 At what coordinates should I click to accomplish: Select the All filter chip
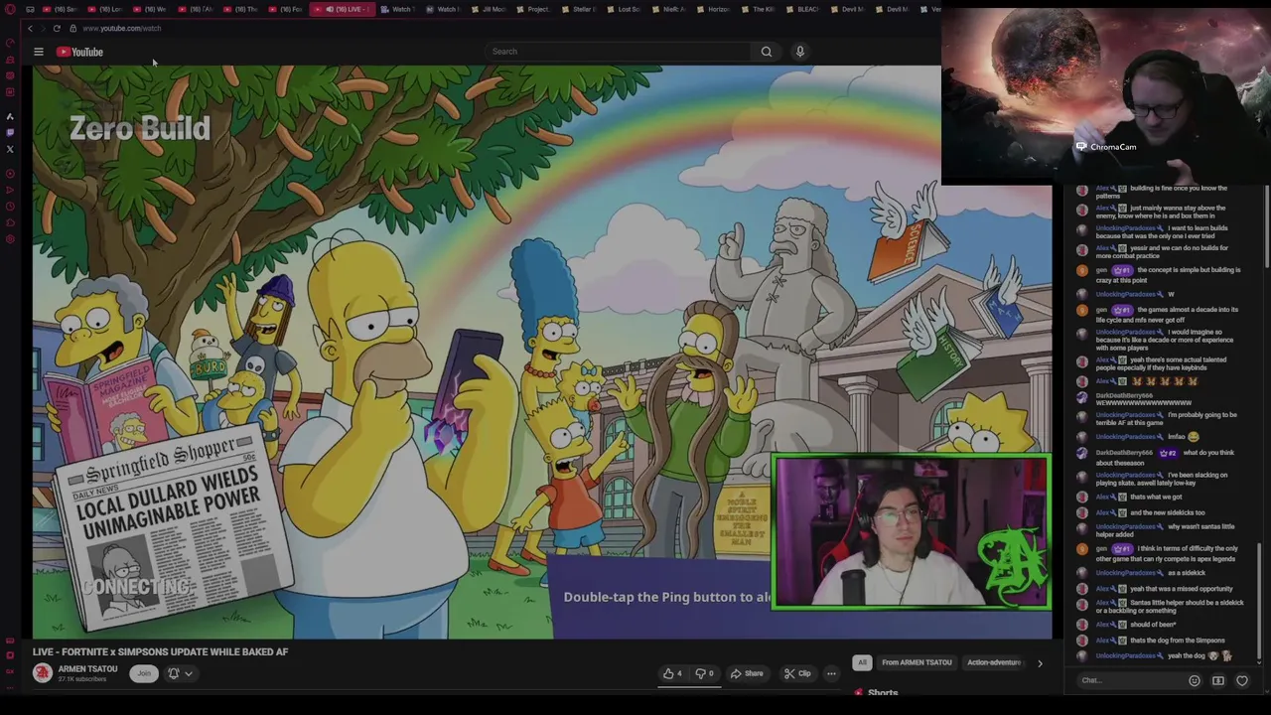[862, 662]
